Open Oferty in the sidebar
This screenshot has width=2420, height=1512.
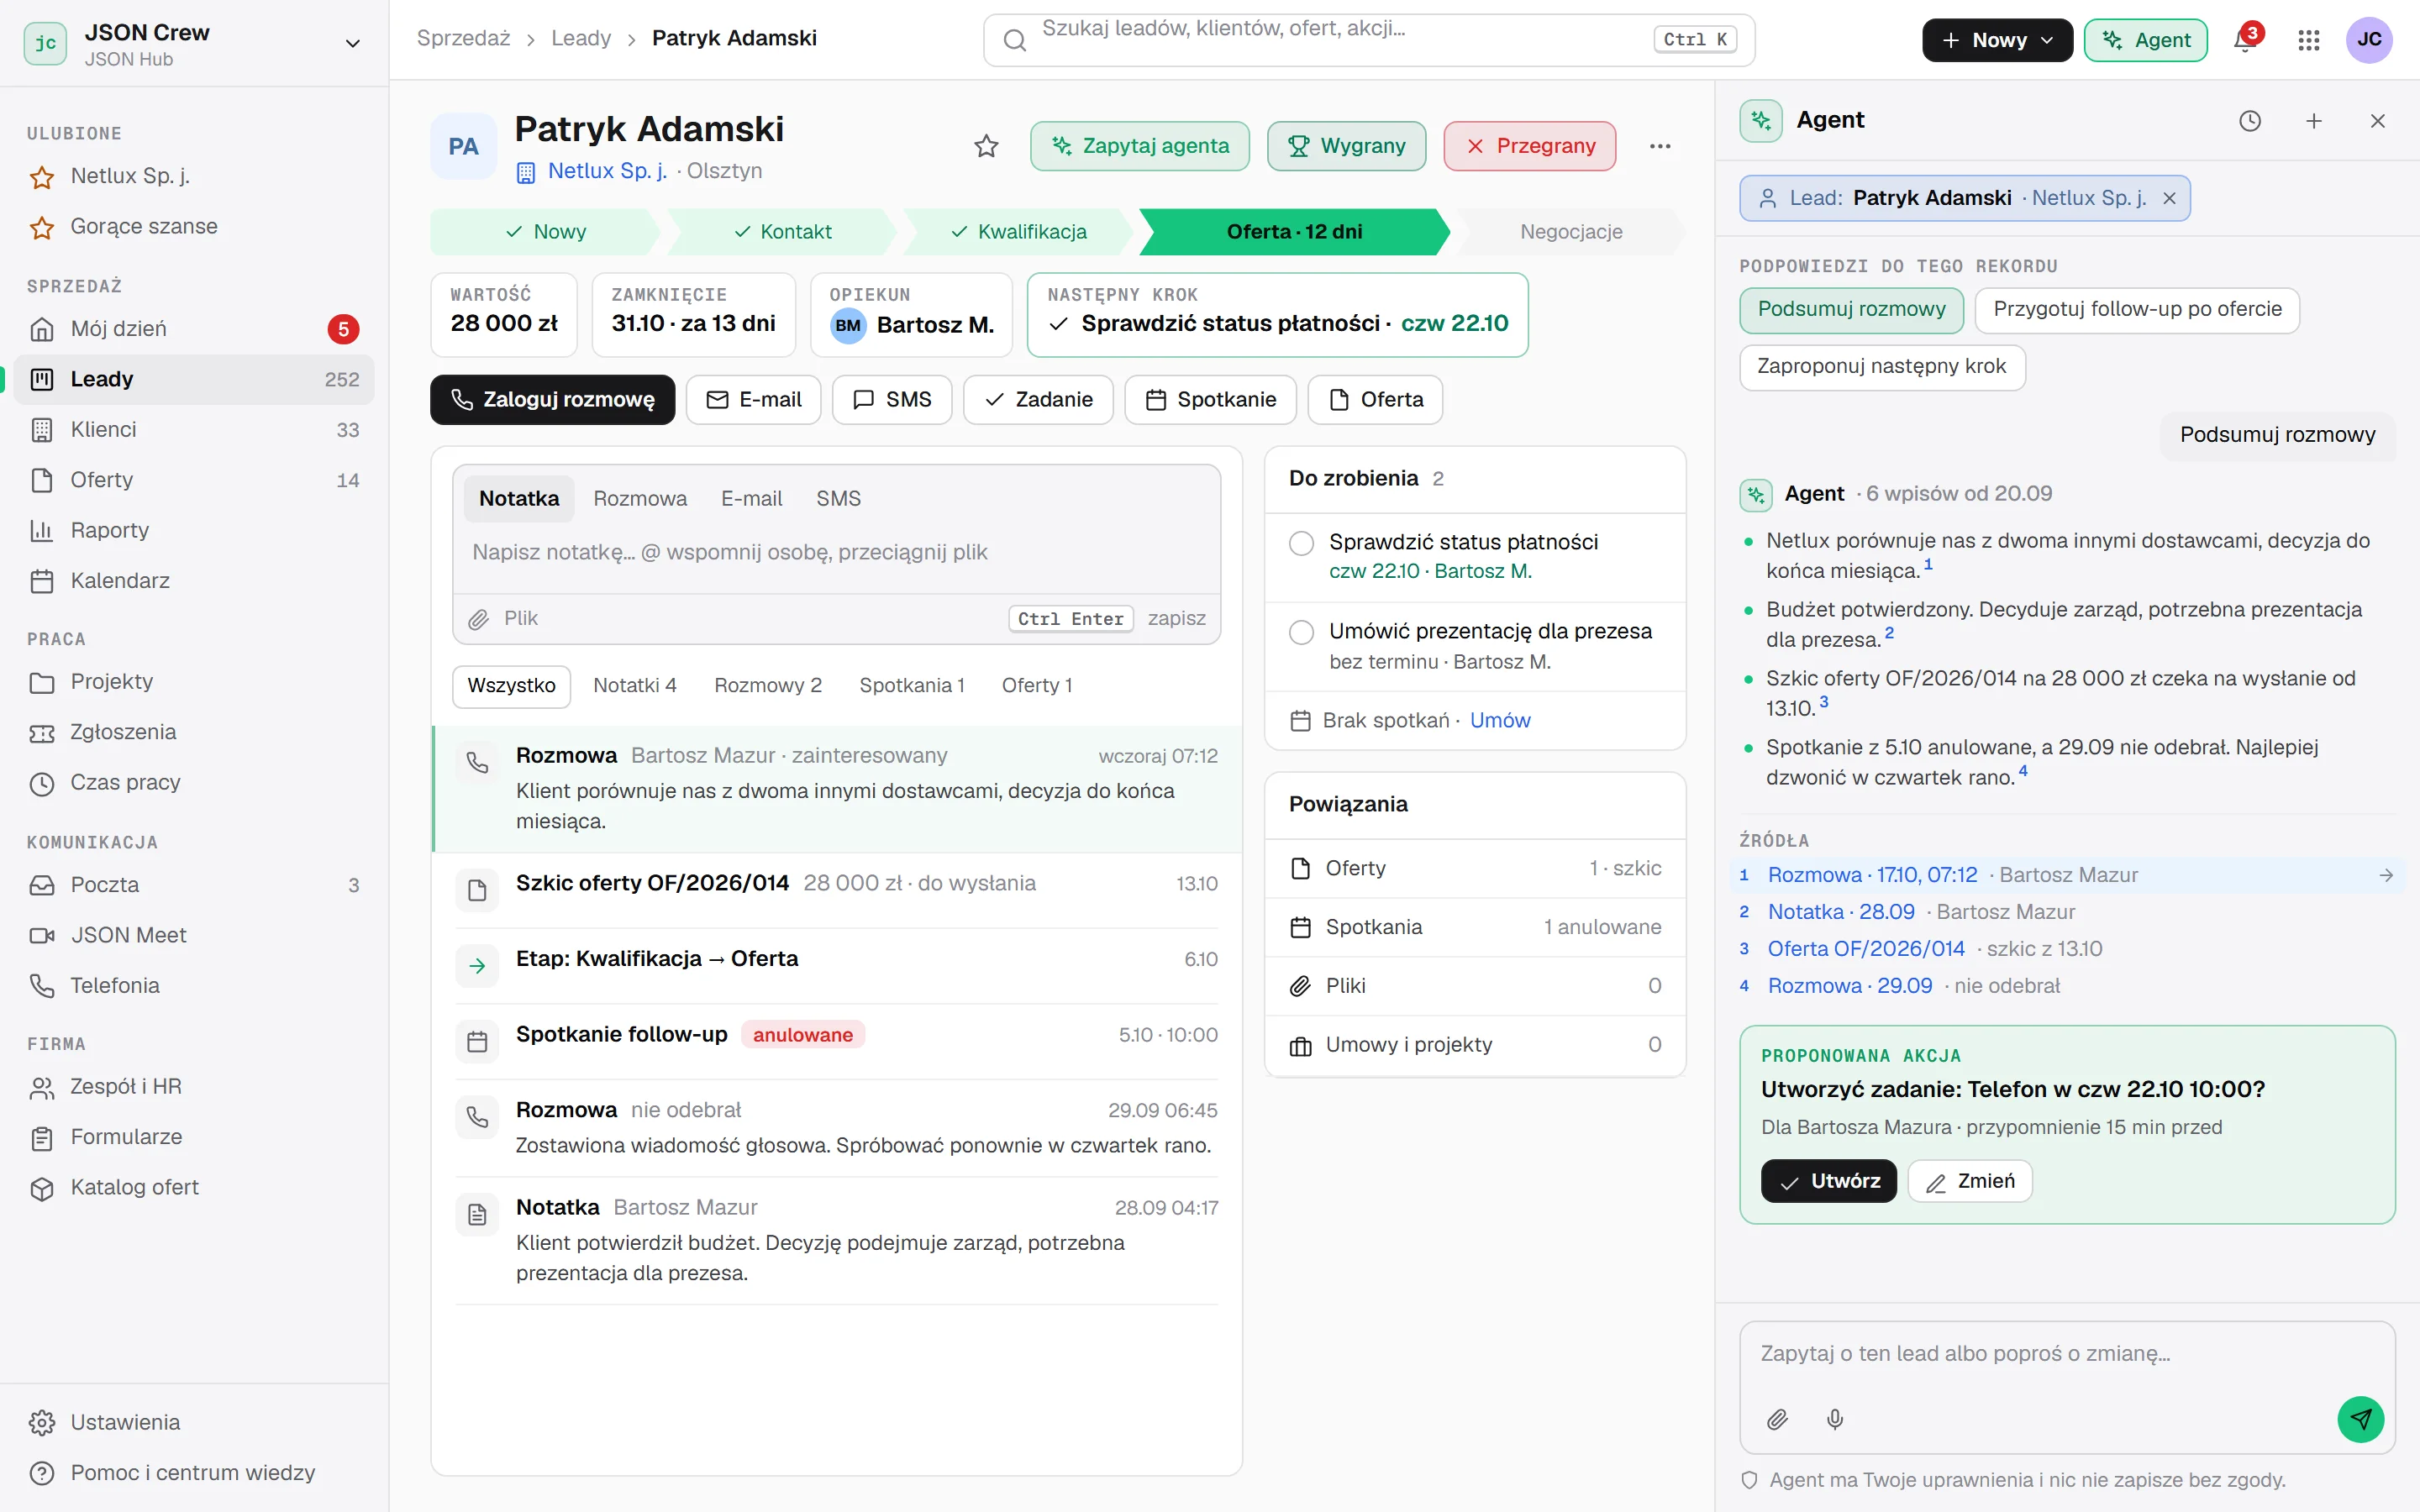(x=194, y=480)
